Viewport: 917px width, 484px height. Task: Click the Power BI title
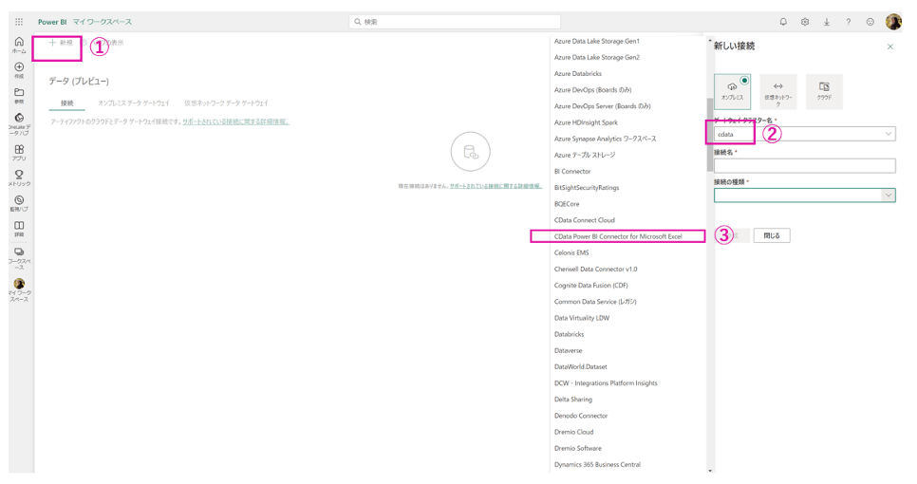pyautogui.click(x=52, y=22)
